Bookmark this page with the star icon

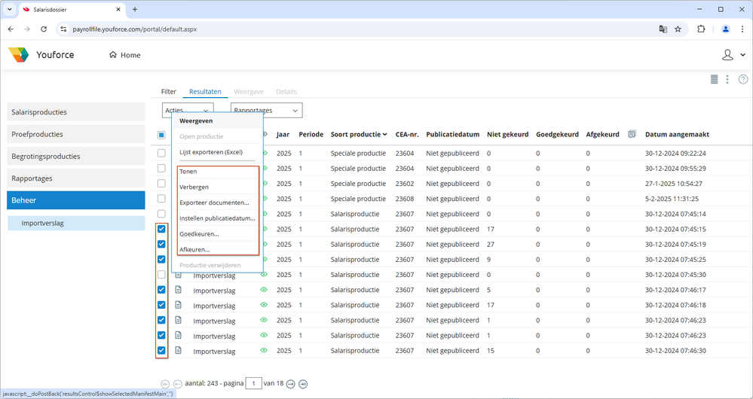coord(678,29)
